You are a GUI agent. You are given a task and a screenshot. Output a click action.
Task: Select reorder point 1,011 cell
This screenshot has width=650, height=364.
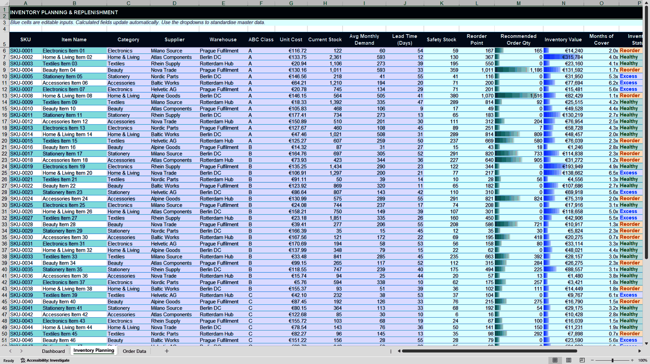pos(477,70)
